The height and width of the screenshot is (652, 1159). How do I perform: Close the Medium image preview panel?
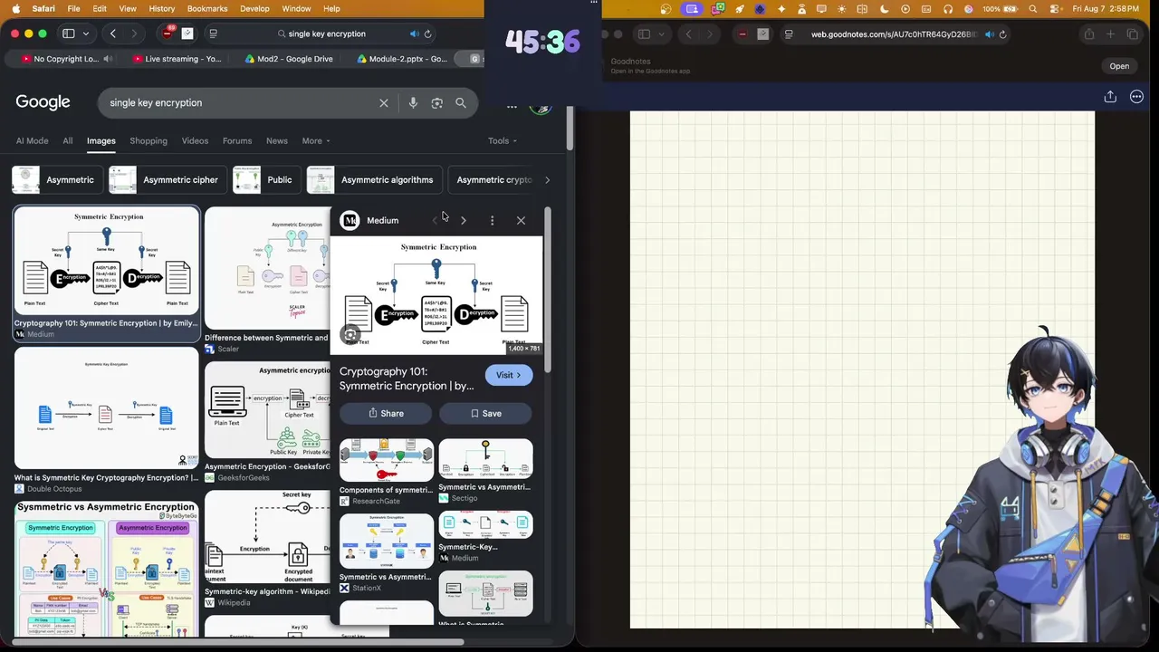coord(521,220)
